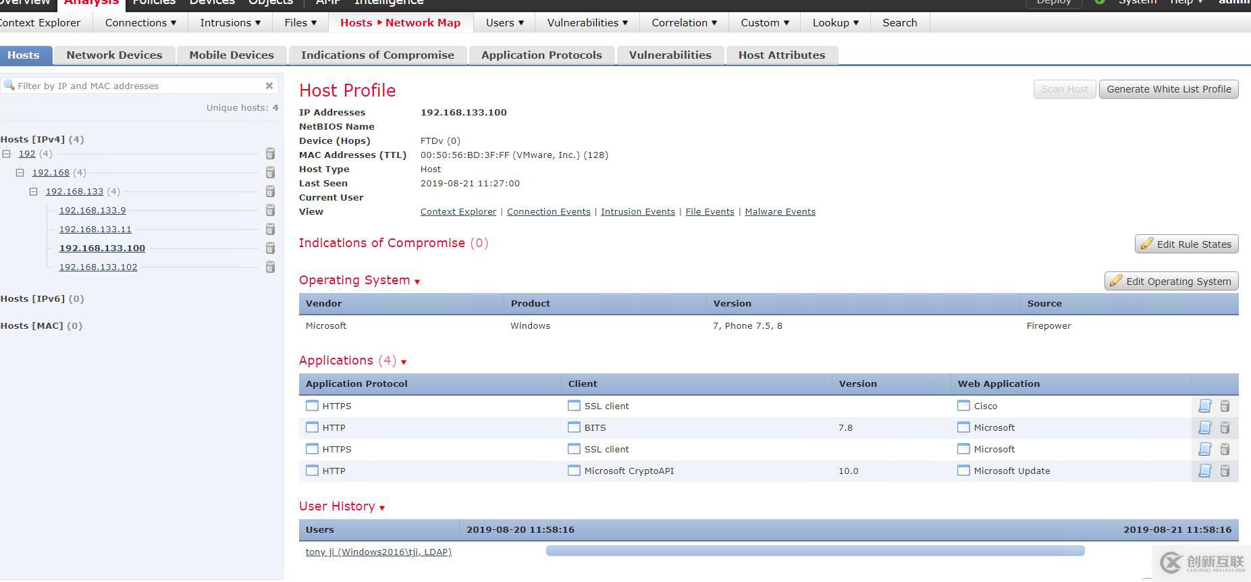Select host 192.168.133.11 in the tree
Viewport: 1251px width, 582px height.
tap(95, 229)
